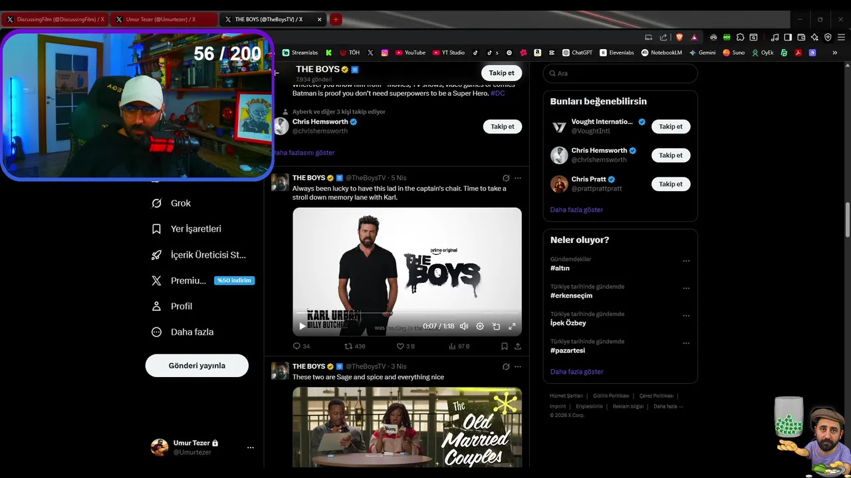
Task: Open more options on Karl Urban tweet
Action: tap(518, 178)
